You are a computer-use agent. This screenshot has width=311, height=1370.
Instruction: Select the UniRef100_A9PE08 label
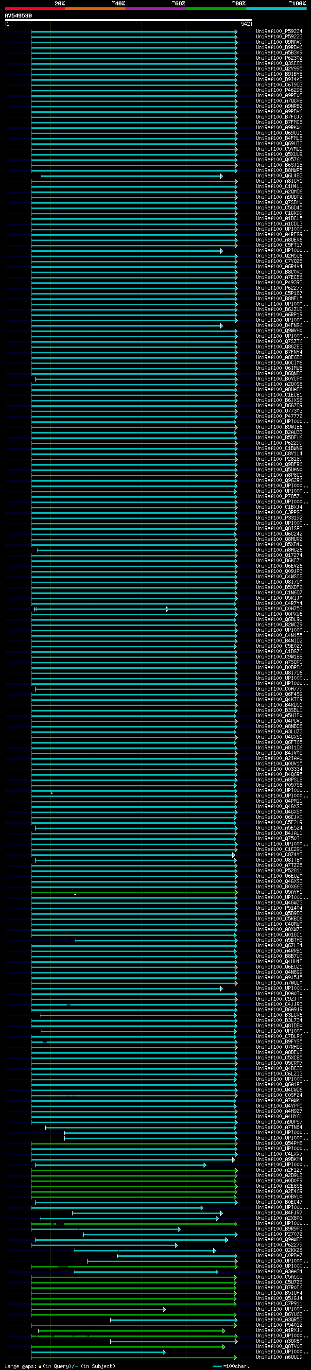279,95
